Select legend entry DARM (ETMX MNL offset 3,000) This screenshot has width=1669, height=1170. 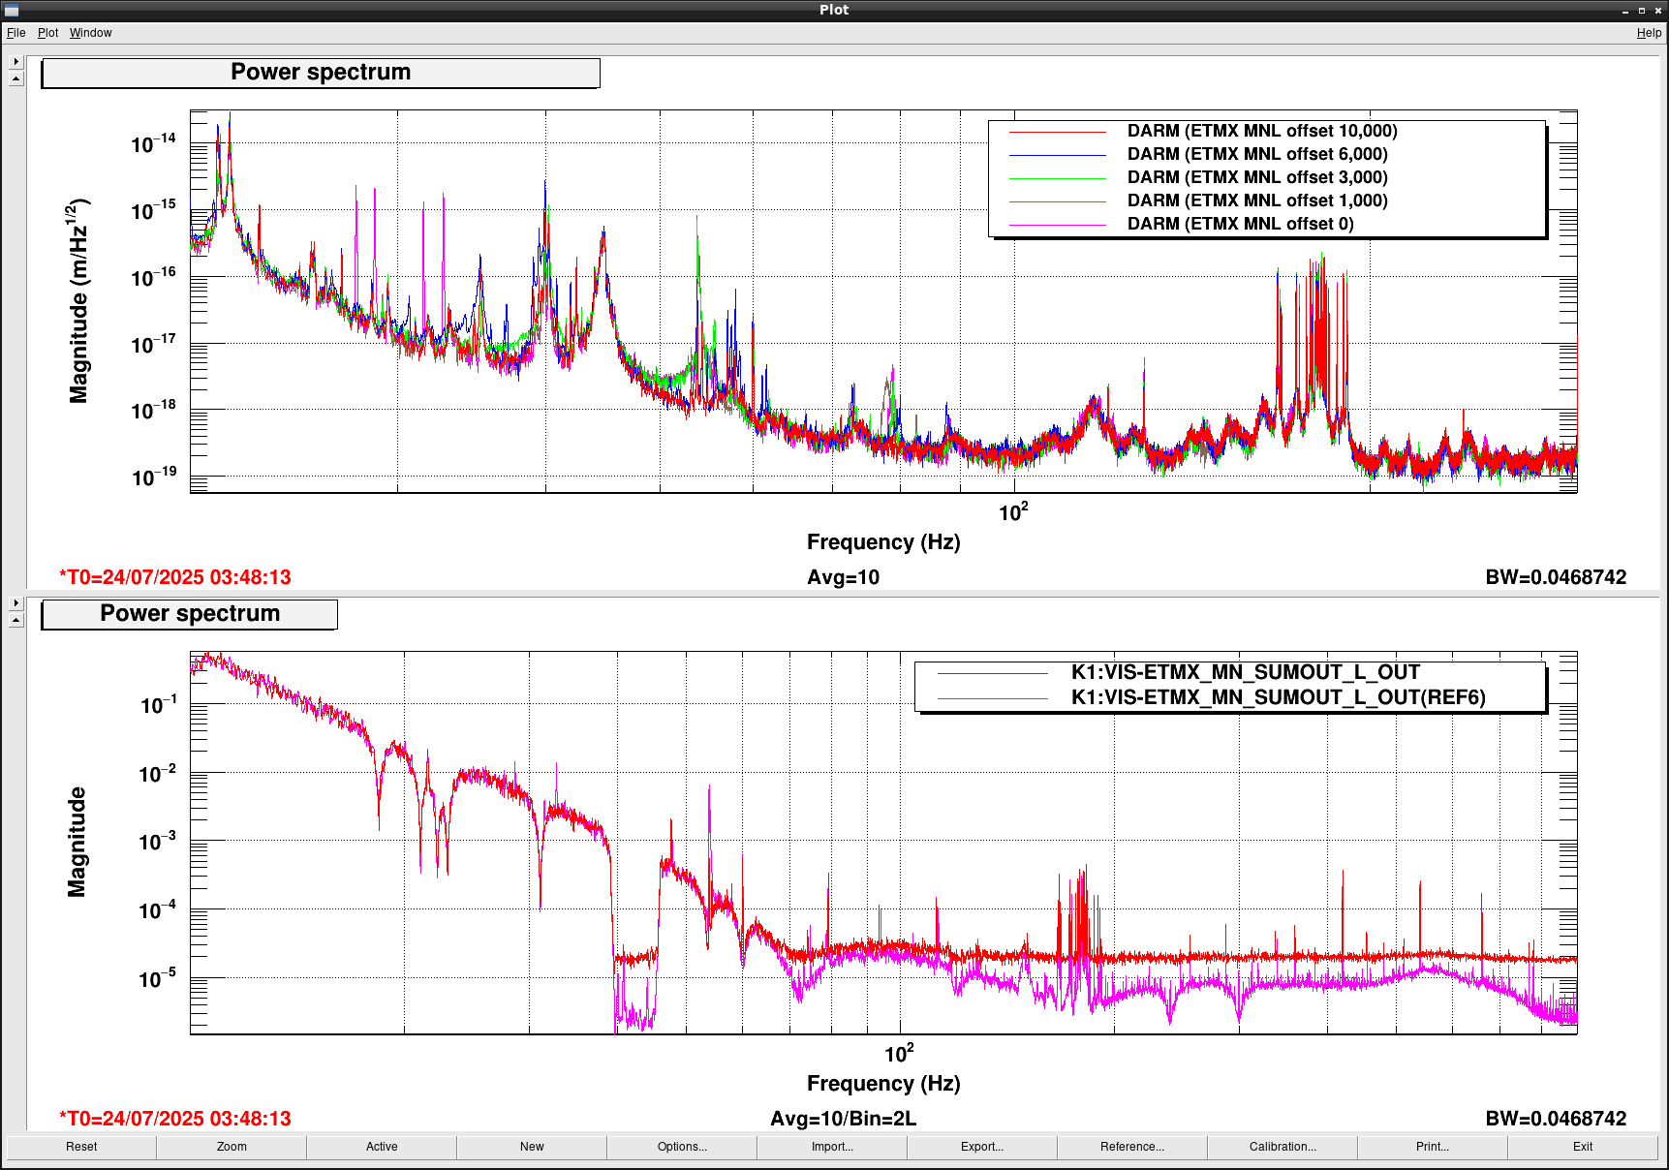point(1257,177)
